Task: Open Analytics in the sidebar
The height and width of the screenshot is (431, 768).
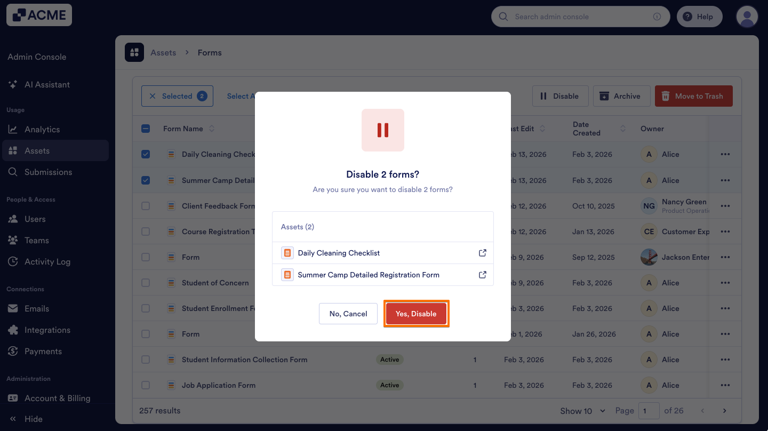Action: click(42, 129)
